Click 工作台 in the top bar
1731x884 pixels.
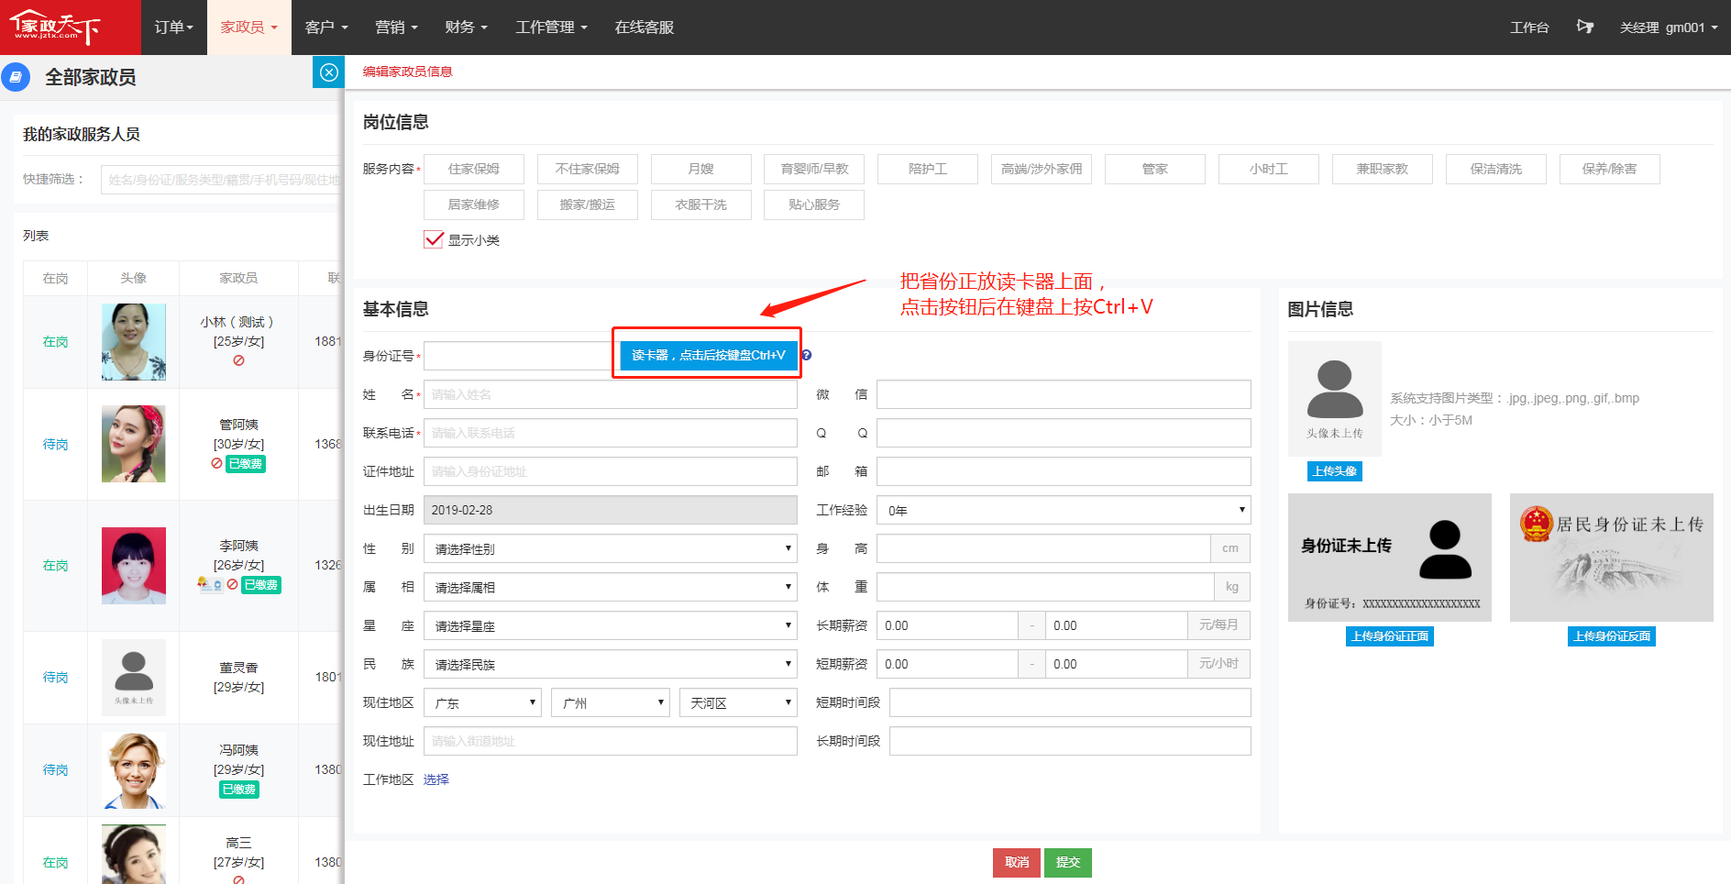coord(1529,28)
